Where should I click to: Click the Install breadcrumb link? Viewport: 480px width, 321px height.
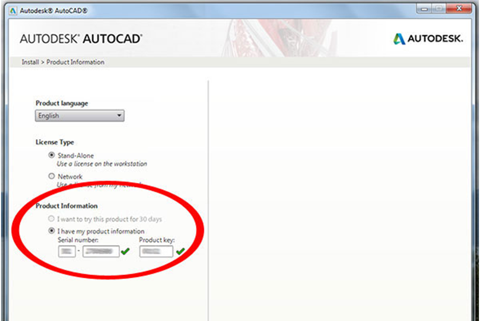click(x=30, y=62)
